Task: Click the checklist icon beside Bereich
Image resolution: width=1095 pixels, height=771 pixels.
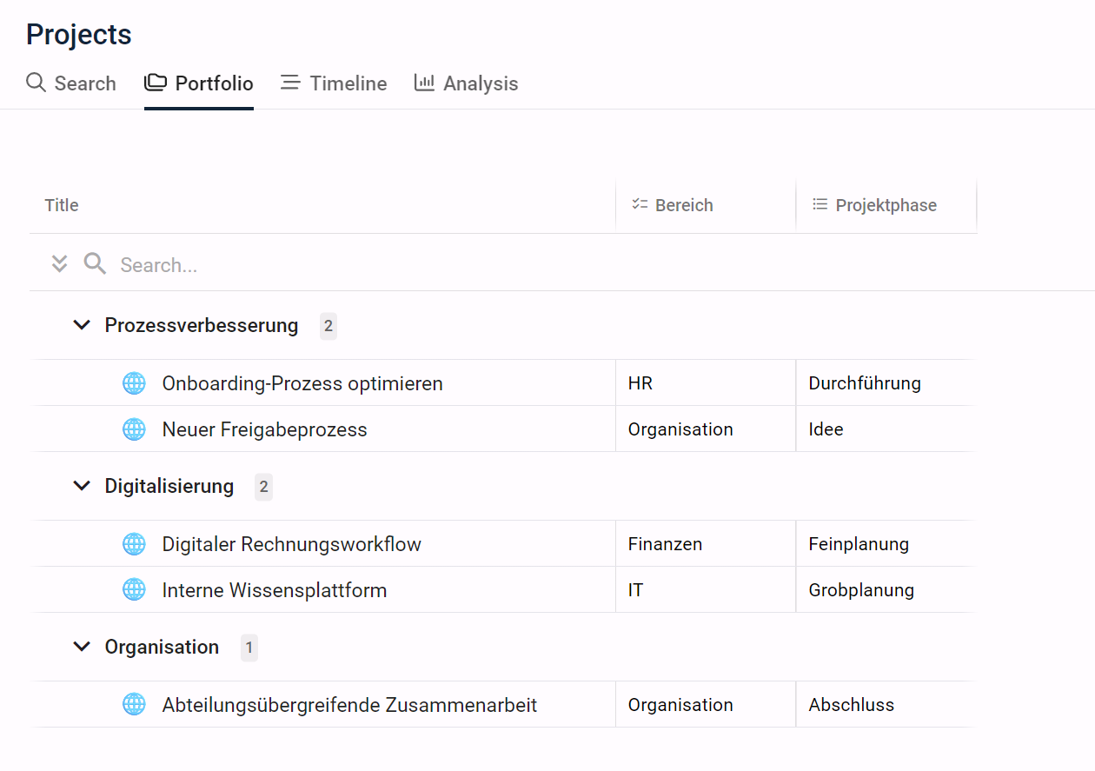Action: pos(640,204)
